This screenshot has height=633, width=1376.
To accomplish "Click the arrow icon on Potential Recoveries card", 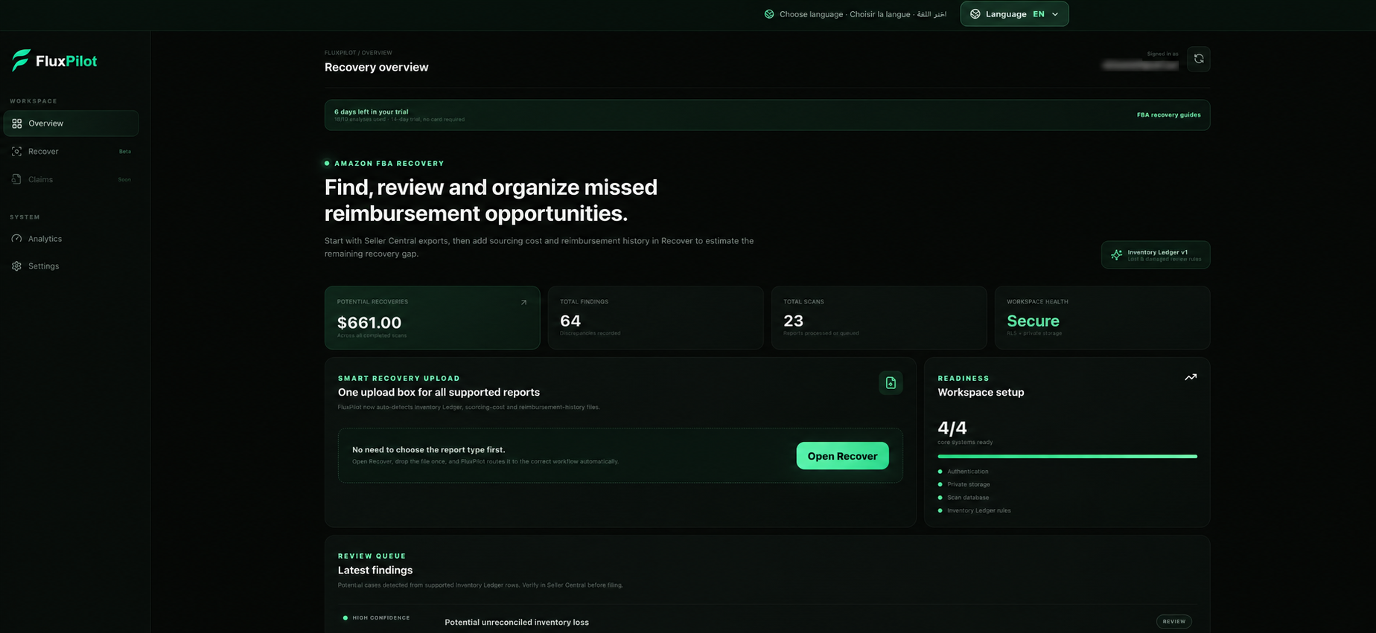I will pyautogui.click(x=523, y=303).
